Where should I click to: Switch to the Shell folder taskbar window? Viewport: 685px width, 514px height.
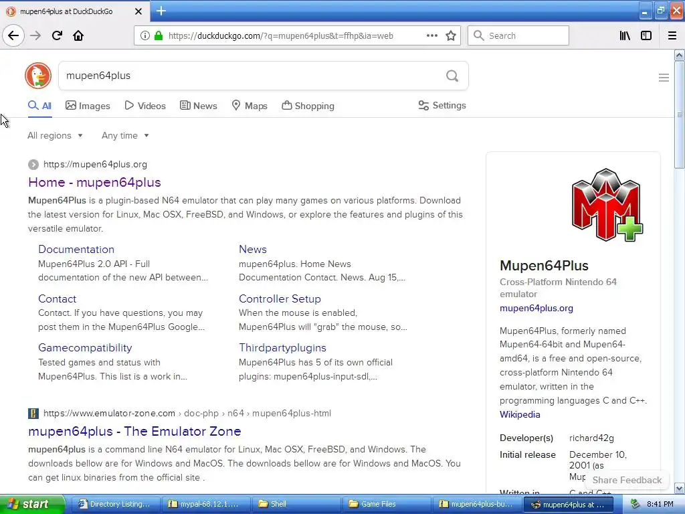295,504
